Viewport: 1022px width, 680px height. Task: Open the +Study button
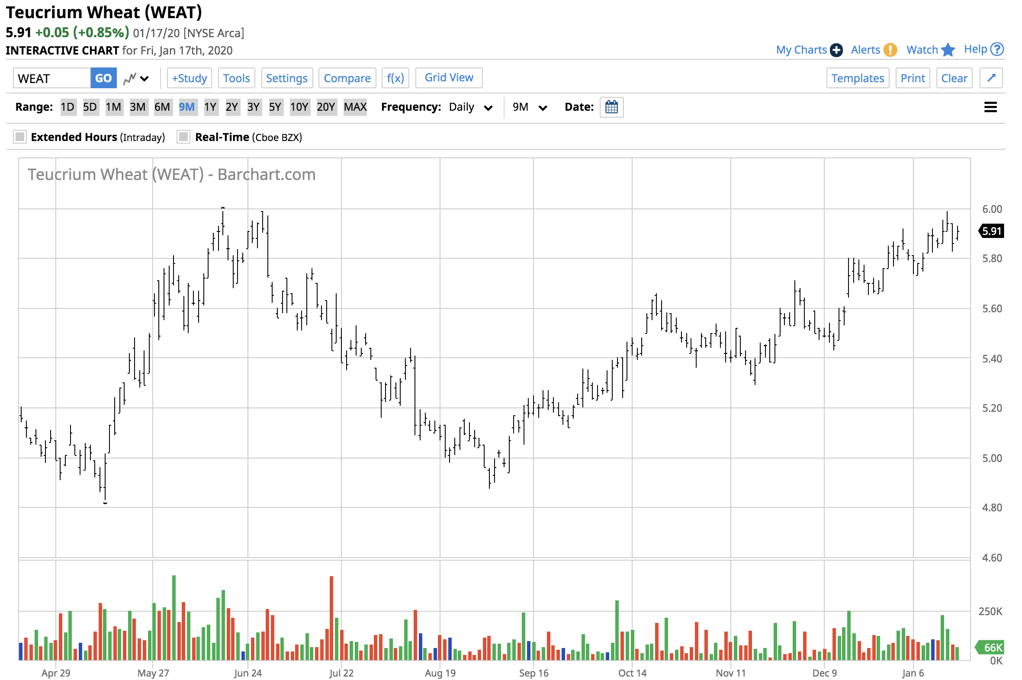(189, 78)
